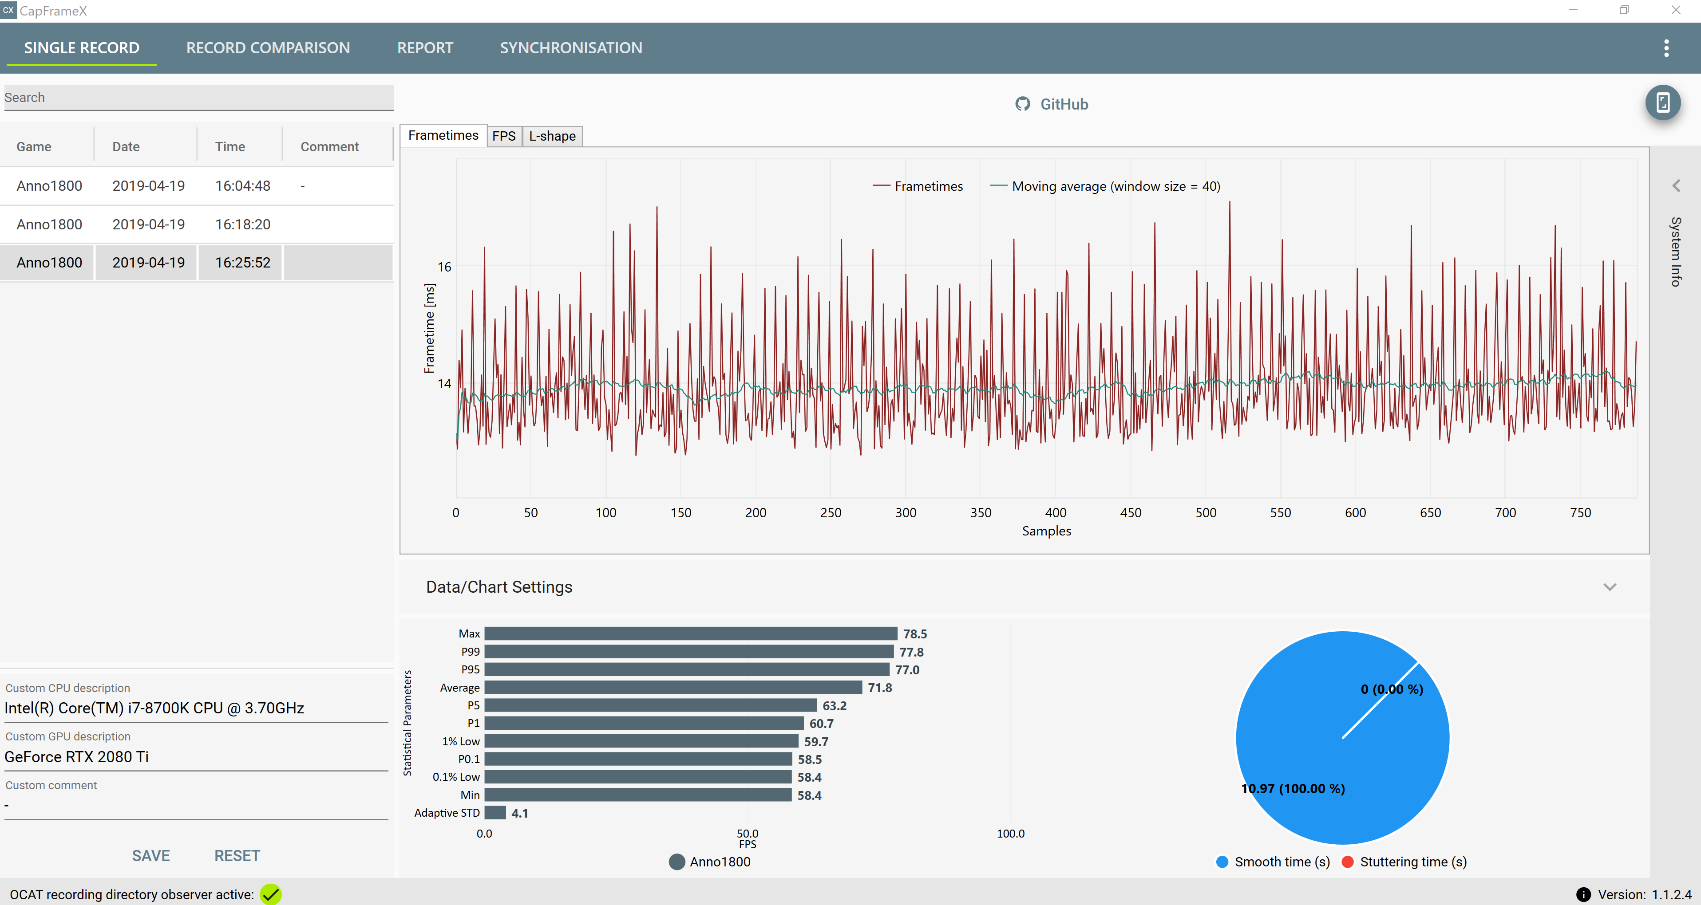This screenshot has height=905, width=1701.
Task: Click the GitHub octocat icon
Action: 1022,104
